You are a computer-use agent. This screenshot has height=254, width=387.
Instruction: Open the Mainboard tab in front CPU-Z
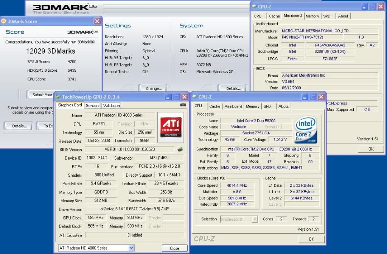tap(233, 106)
